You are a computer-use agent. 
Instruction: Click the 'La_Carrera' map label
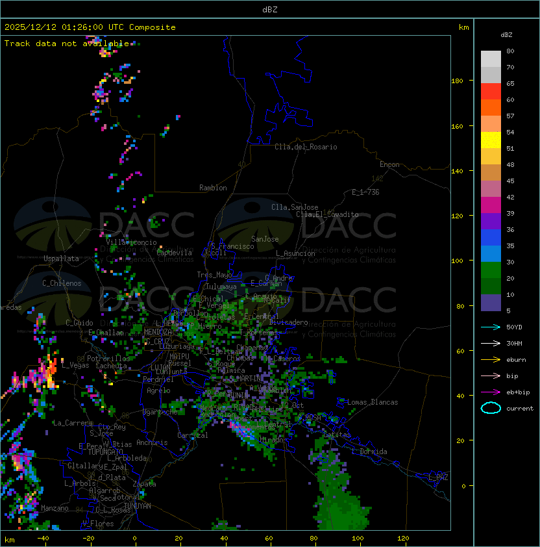[73, 423]
